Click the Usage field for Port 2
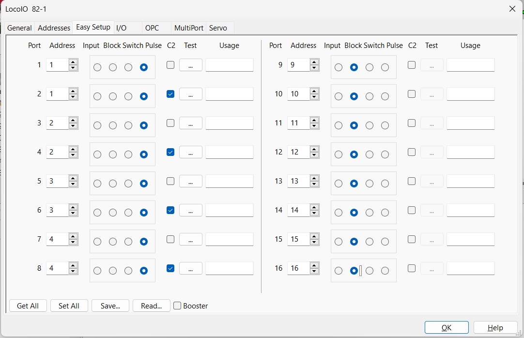524x338 pixels. click(230, 94)
